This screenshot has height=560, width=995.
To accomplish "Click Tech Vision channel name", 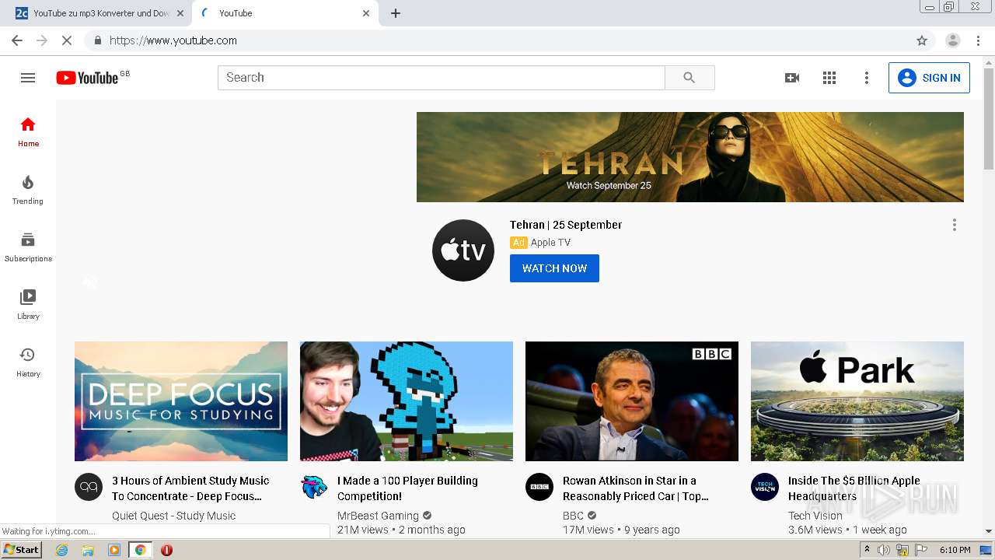I will (x=815, y=516).
